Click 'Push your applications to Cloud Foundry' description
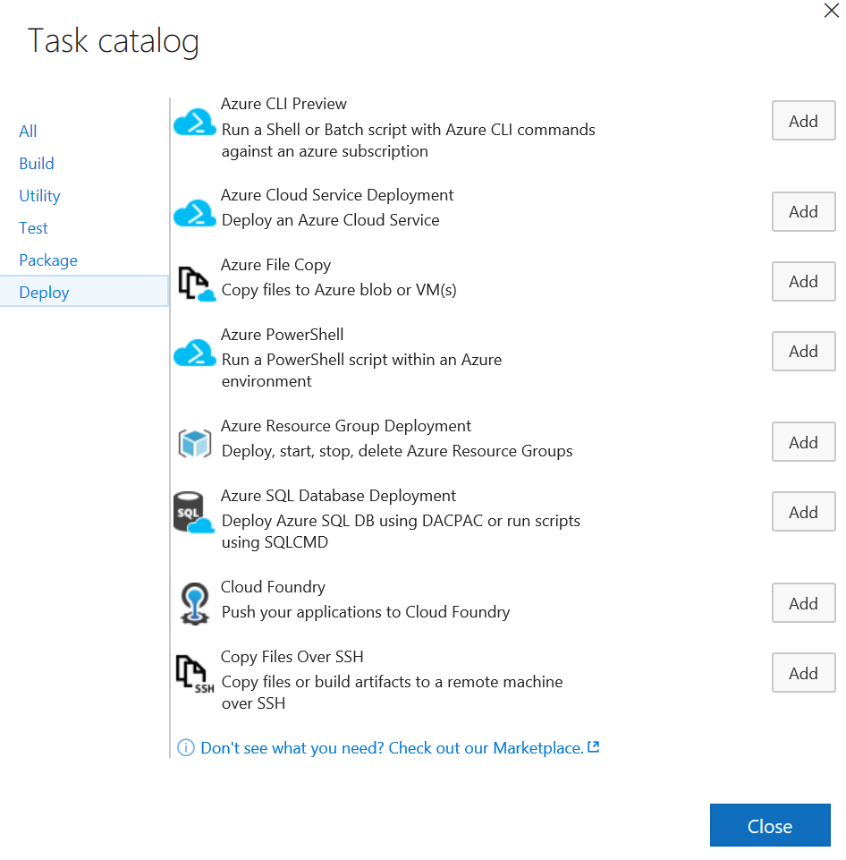Viewport: 846px width, 860px height. pyautogui.click(x=366, y=612)
